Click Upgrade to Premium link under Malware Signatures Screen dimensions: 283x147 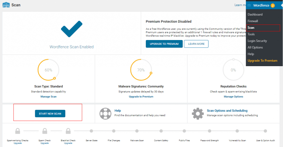tap(141, 97)
